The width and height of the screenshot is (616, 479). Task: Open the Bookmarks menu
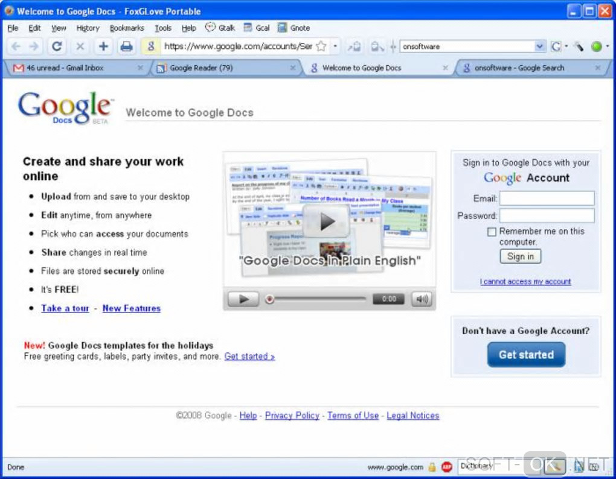click(x=127, y=28)
